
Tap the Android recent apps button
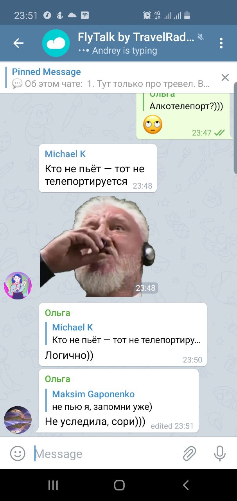pos(53,485)
